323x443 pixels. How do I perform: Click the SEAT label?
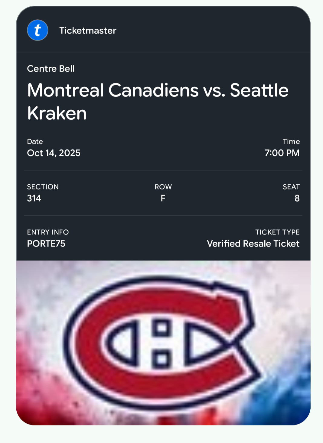291,187
